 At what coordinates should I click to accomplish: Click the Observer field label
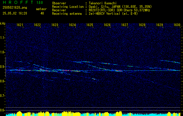tap(59, 3)
